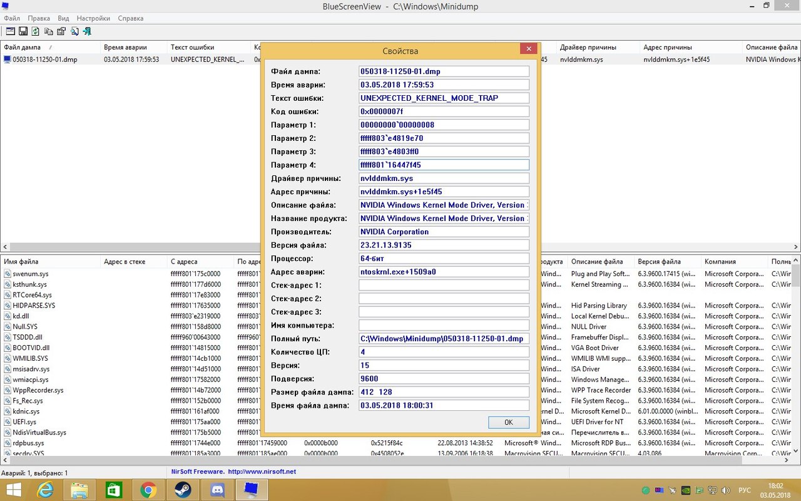The width and height of the screenshot is (801, 501).
Task: Open the Файл menu
Action: [12, 18]
